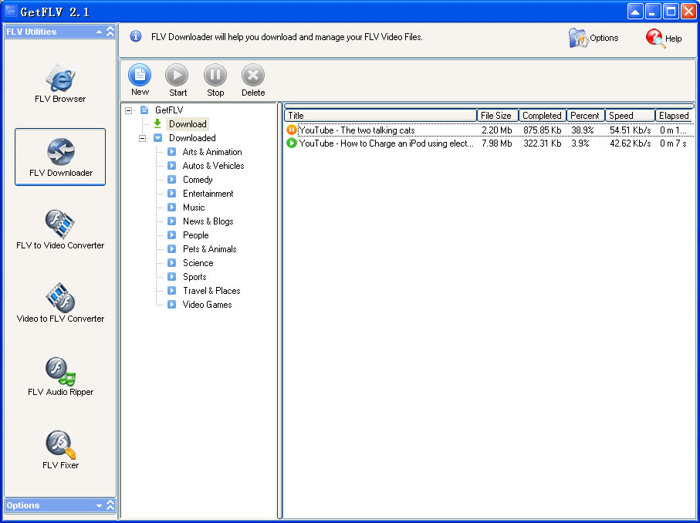Click the 7.98 Mb file size

497,143
